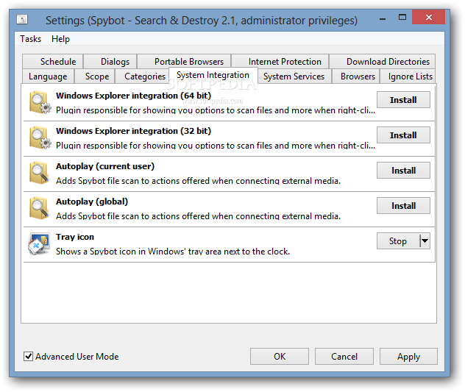Click the 'Autoplay (current user)' title text
Image resolution: width=465 pixels, height=392 pixels.
coord(105,166)
